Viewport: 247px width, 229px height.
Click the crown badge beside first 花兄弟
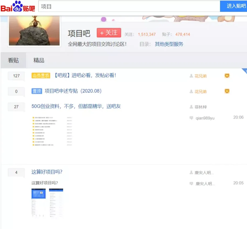click(x=227, y=76)
